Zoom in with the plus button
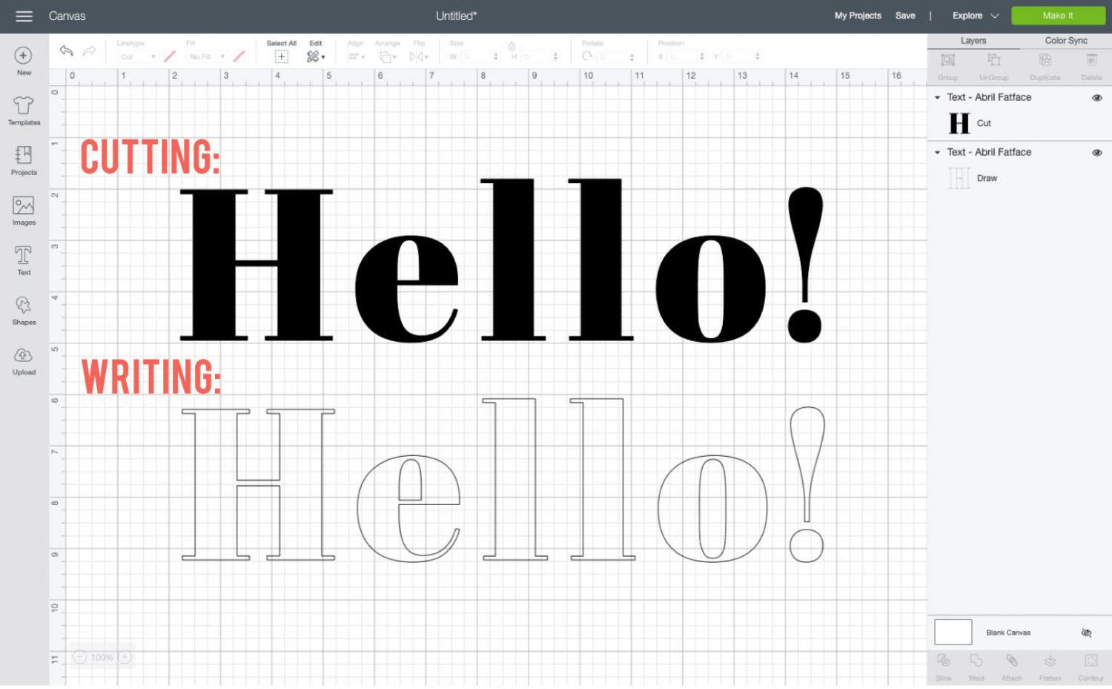The image size is (1112, 689). 125,657
